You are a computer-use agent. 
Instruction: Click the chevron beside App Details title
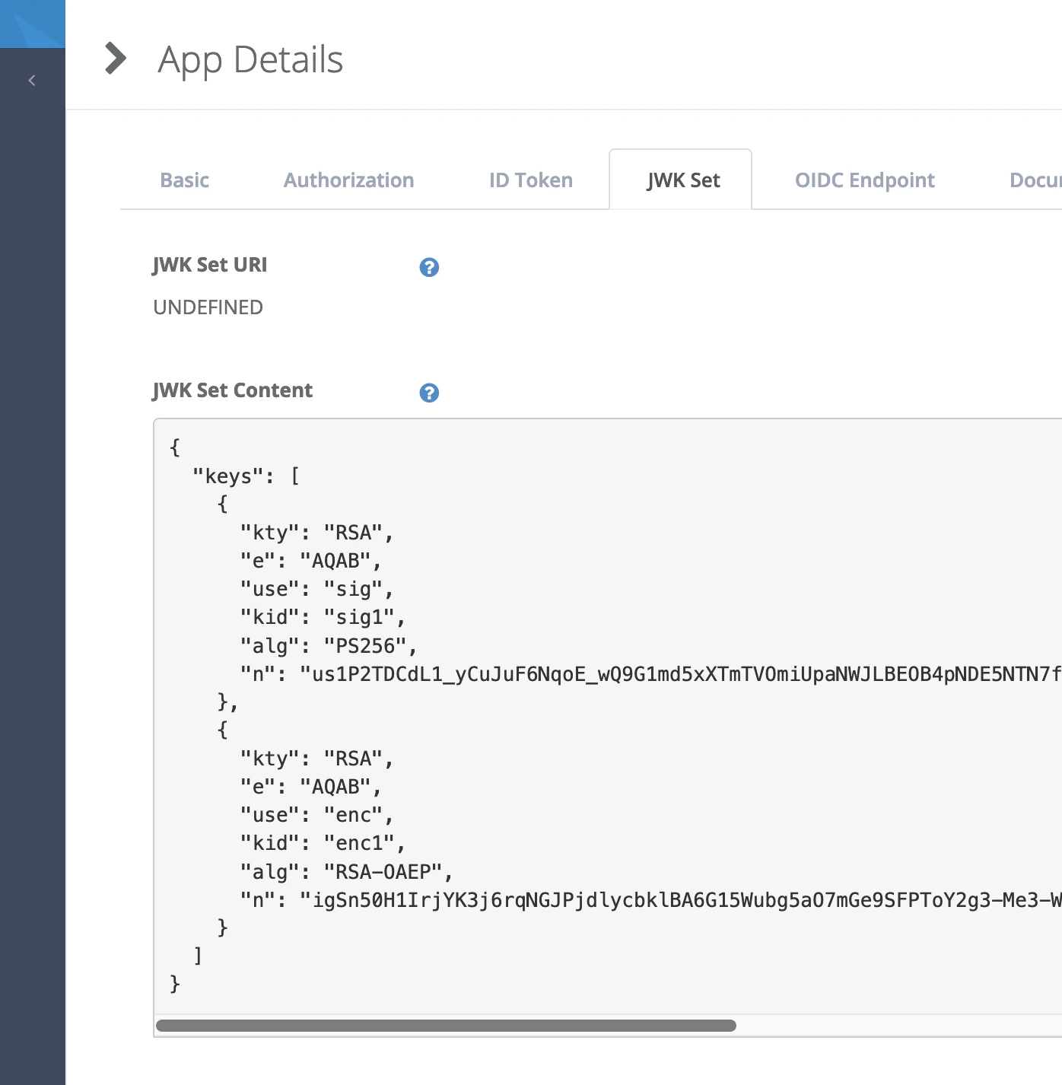(x=116, y=59)
